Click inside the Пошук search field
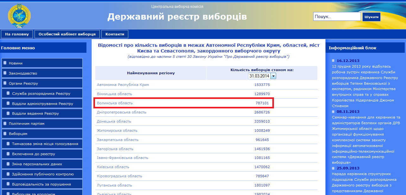406x195 pixels. (x=337, y=17)
